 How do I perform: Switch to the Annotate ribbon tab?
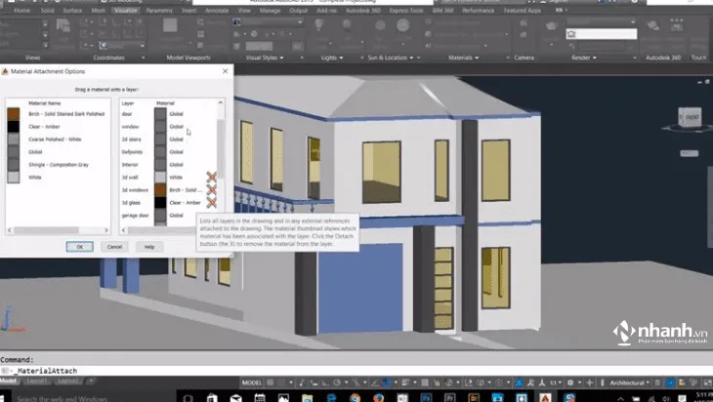click(x=217, y=11)
